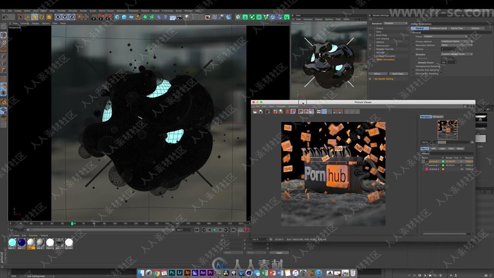Image resolution: width=494 pixels, height=278 pixels.
Task: Select Anti-Aliasing in render settings list
Action: tap(382, 39)
